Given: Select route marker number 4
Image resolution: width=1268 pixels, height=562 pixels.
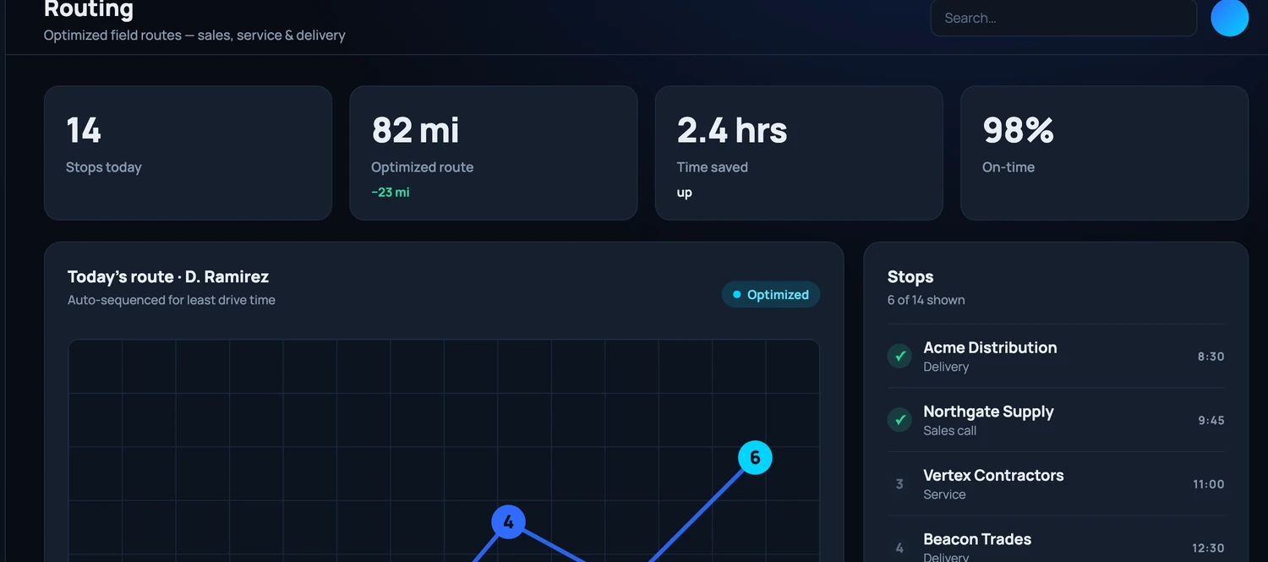Looking at the screenshot, I should 508,522.
